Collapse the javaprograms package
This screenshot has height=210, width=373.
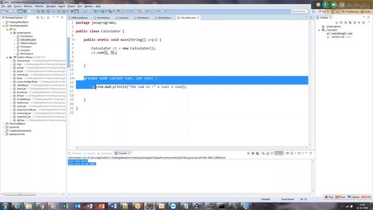pos(11,33)
